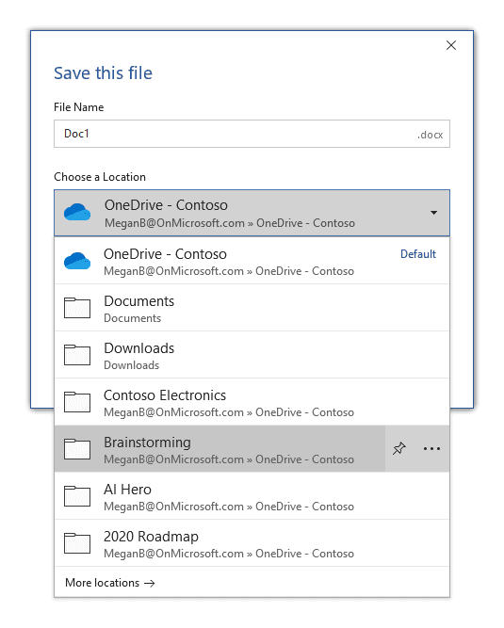Select the 2020 Roadmap folder
Image resolution: width=504 pixels, height=628 pixels.
[252, 543]
